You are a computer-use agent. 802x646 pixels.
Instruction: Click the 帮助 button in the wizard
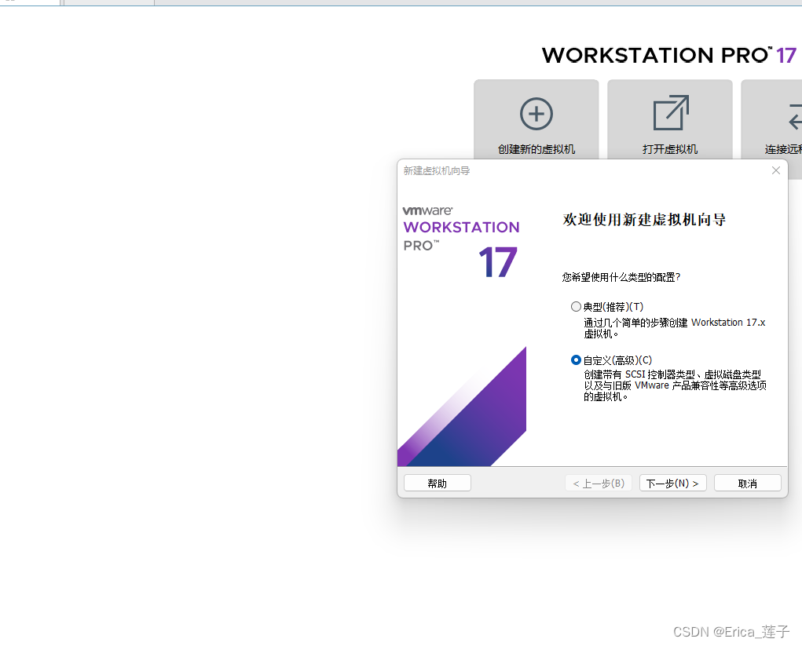click(438, 483)
